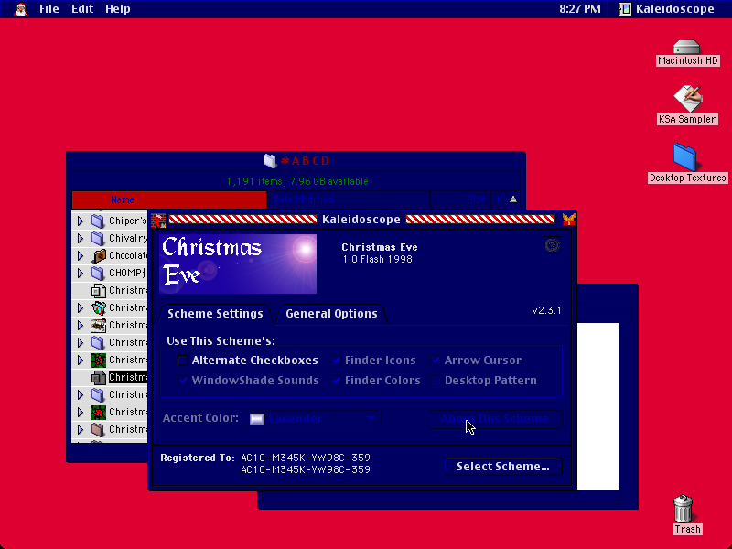Viewport: 732px width, 549px height.
Task: Select the brown Chocolate item icon
Action: [x=99, y=255]
